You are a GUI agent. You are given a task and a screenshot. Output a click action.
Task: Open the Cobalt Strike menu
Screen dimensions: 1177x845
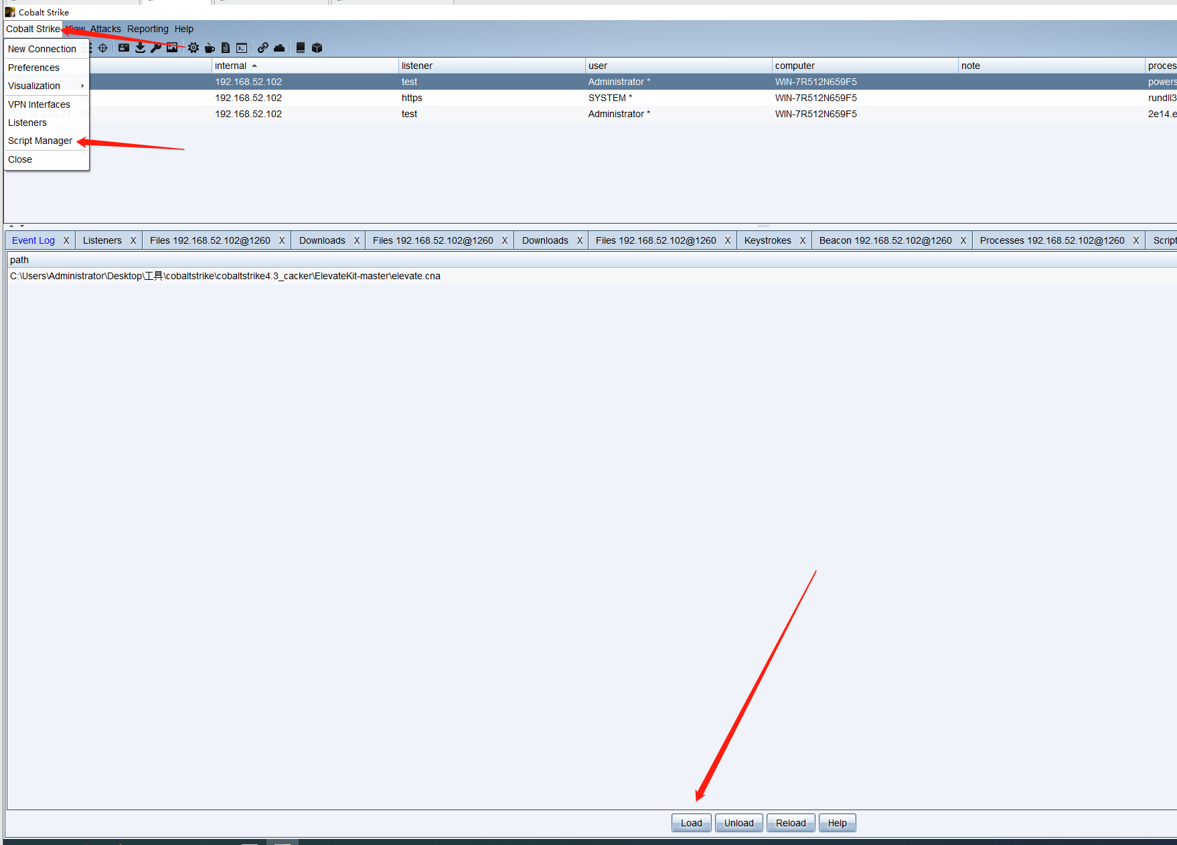[33, 29]
